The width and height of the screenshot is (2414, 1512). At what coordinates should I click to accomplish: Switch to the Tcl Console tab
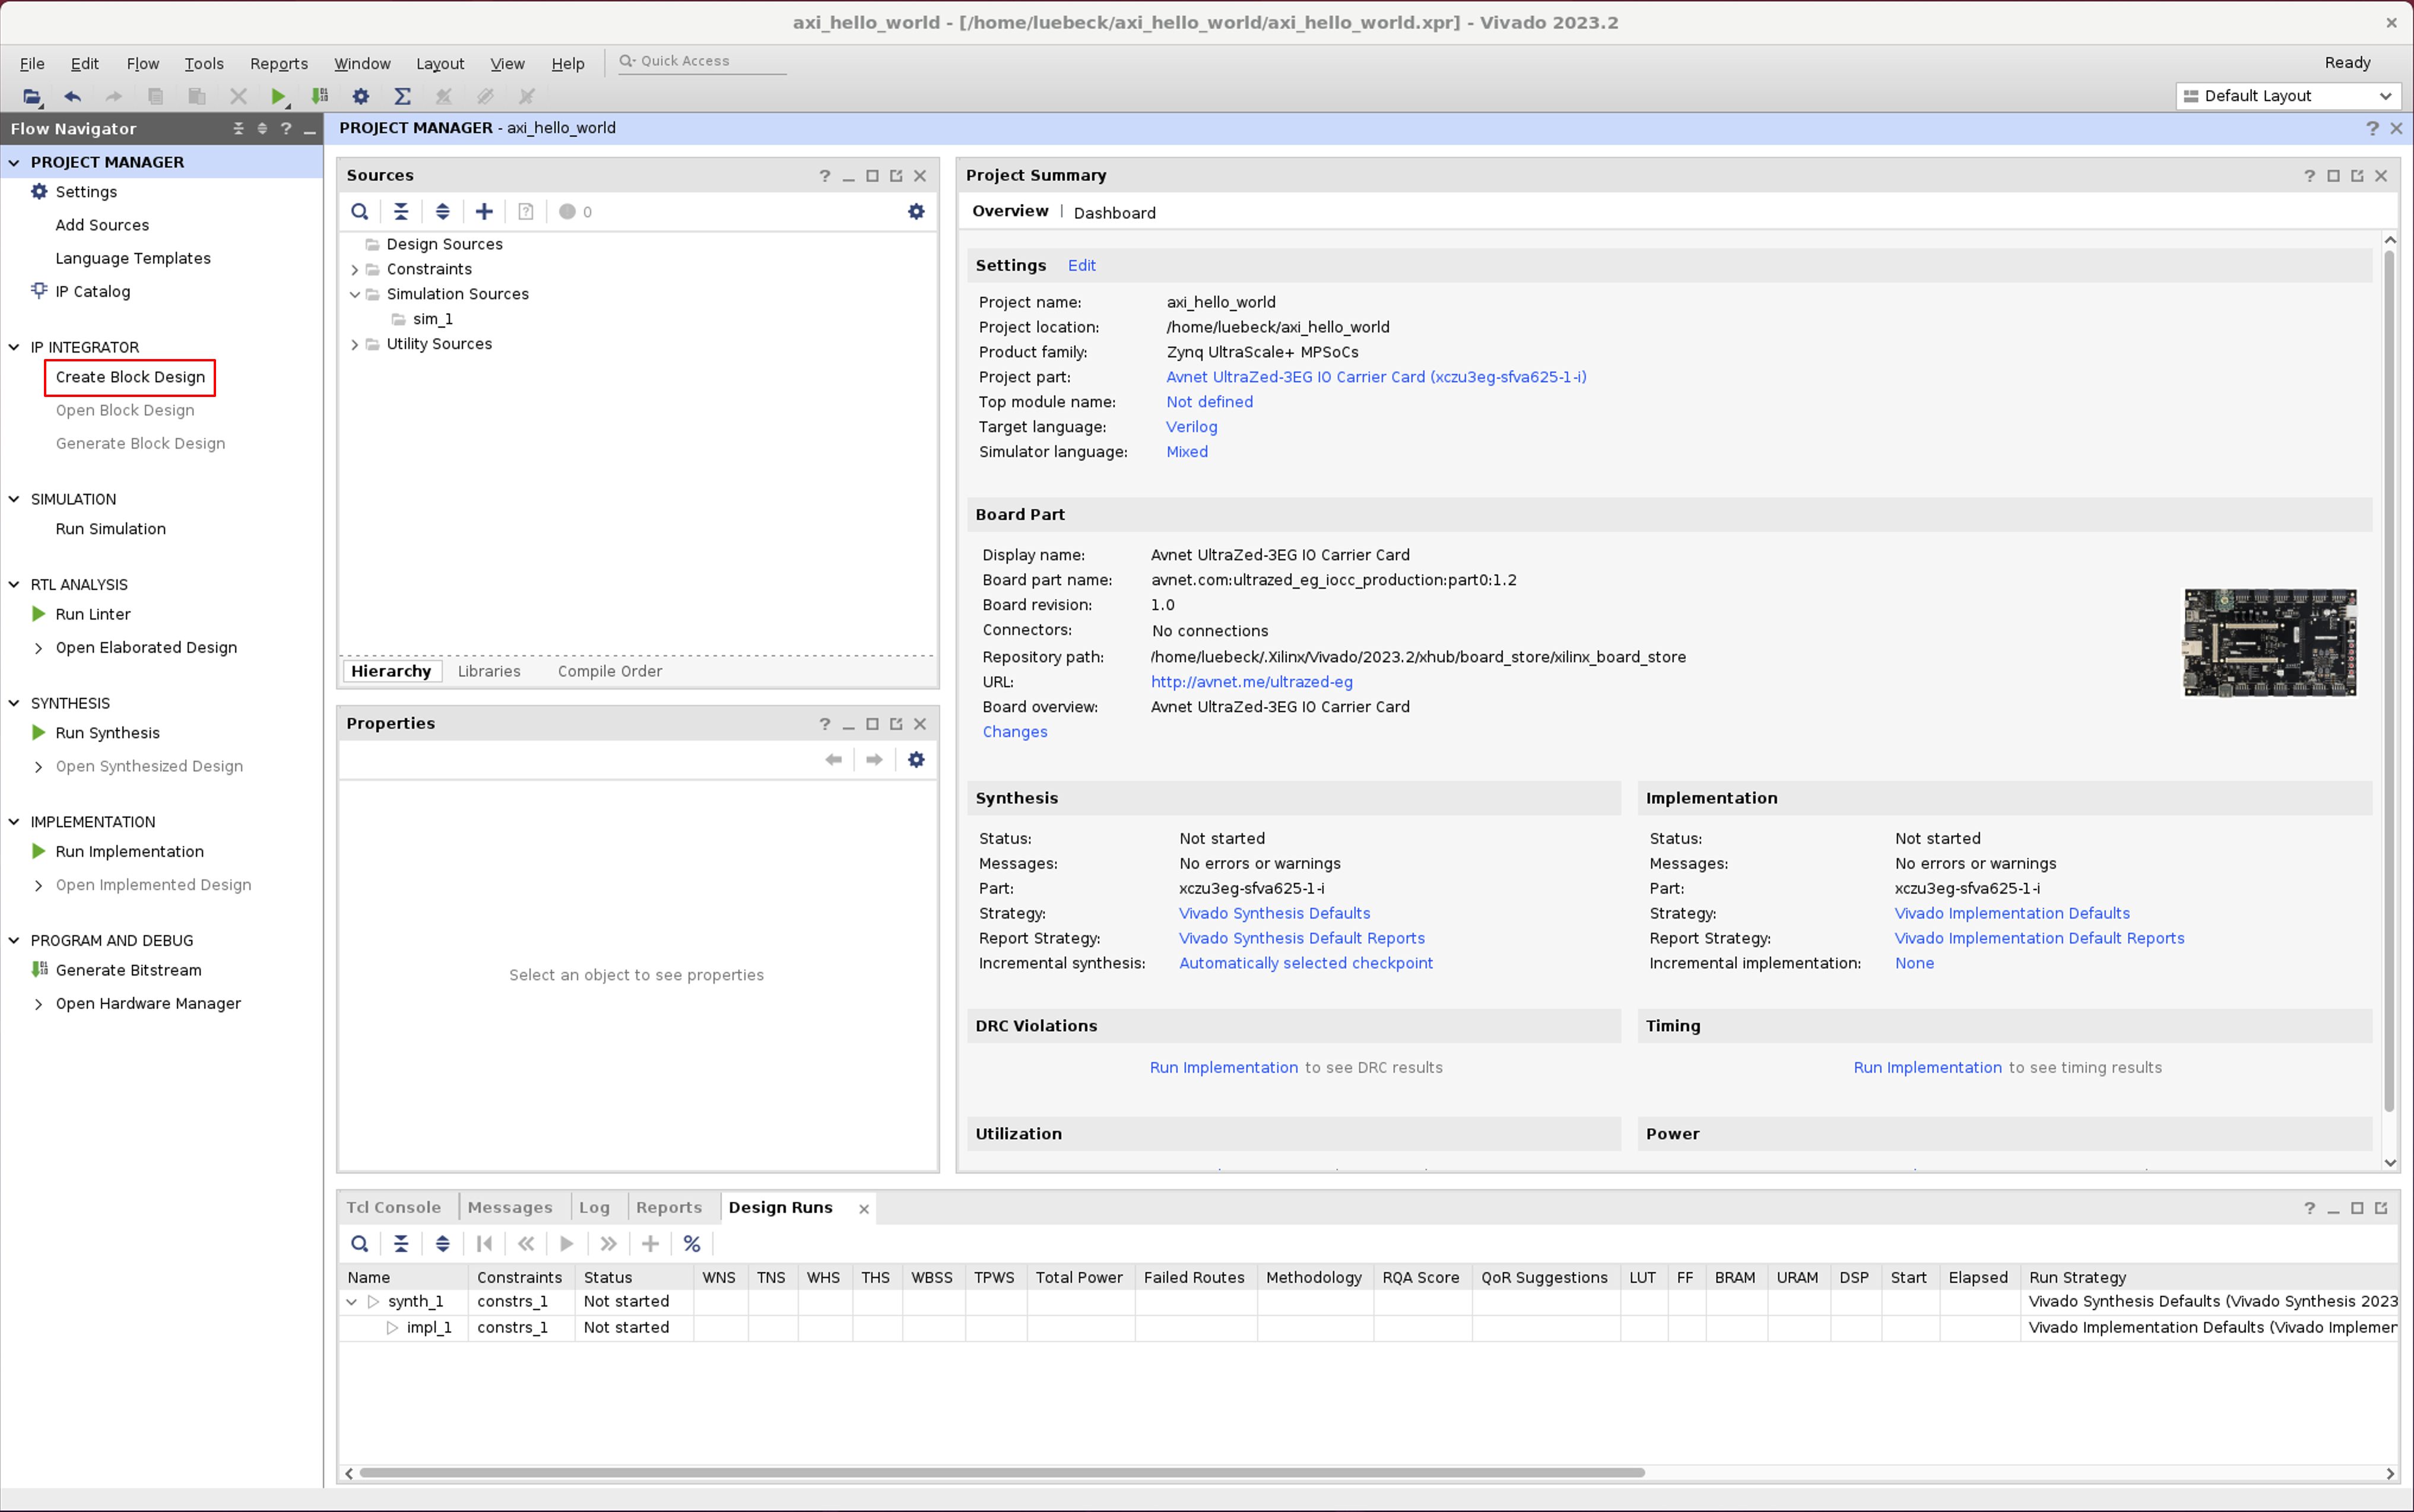click(393, 1207)
